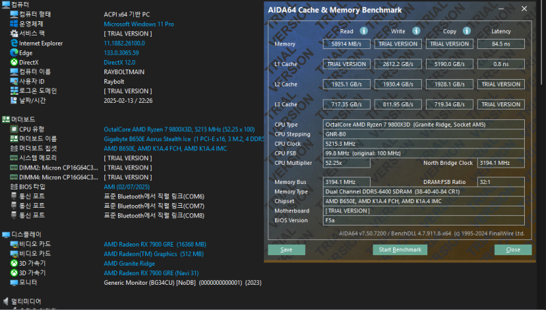Click the Start Benchmark button
Viewport: 546px width, 310px height.
(400, 249)
